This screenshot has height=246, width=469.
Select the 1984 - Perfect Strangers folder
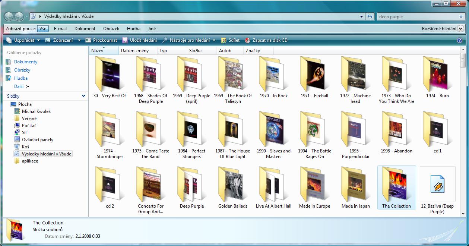tap(191, 135)
